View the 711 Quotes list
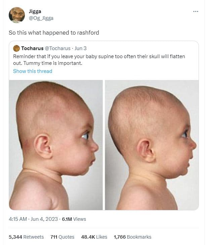206x245 pixels. [62, 237]
